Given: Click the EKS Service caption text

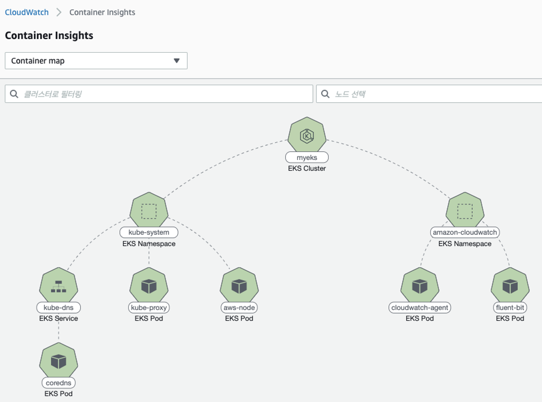Looking at the screenshot, I should click(58, 318).
